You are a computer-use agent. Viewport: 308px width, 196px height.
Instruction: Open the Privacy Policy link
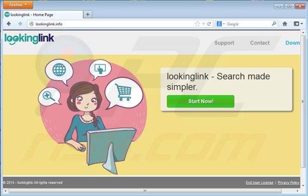[288, 183]
